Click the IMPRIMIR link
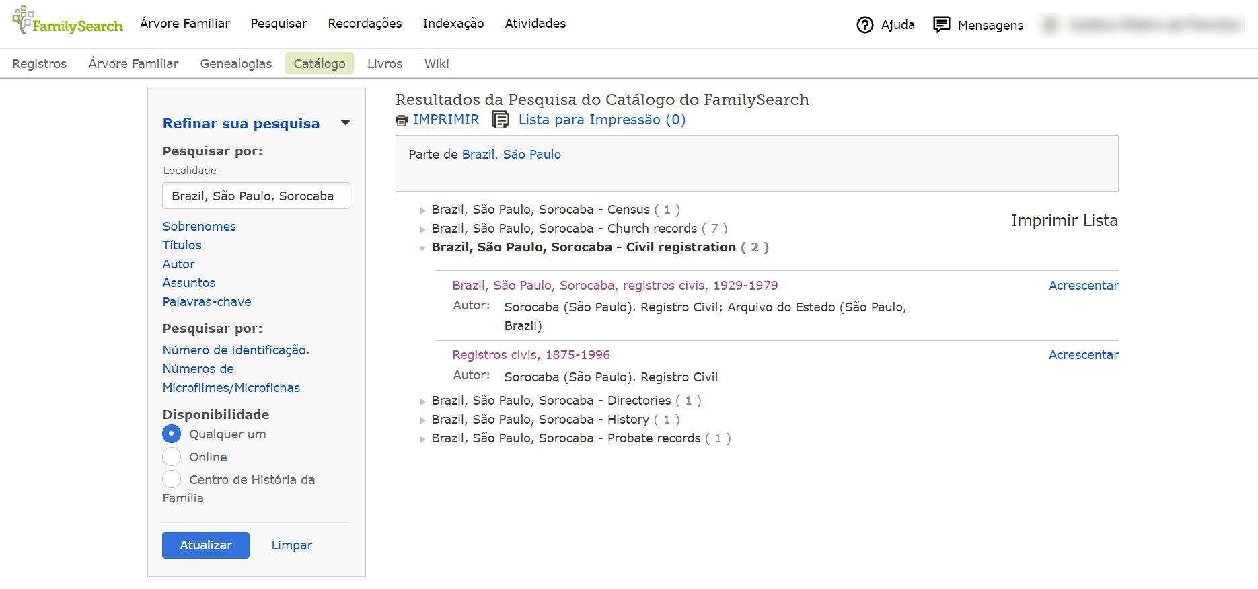This screenshot has height=589, width=1258. 446,120
